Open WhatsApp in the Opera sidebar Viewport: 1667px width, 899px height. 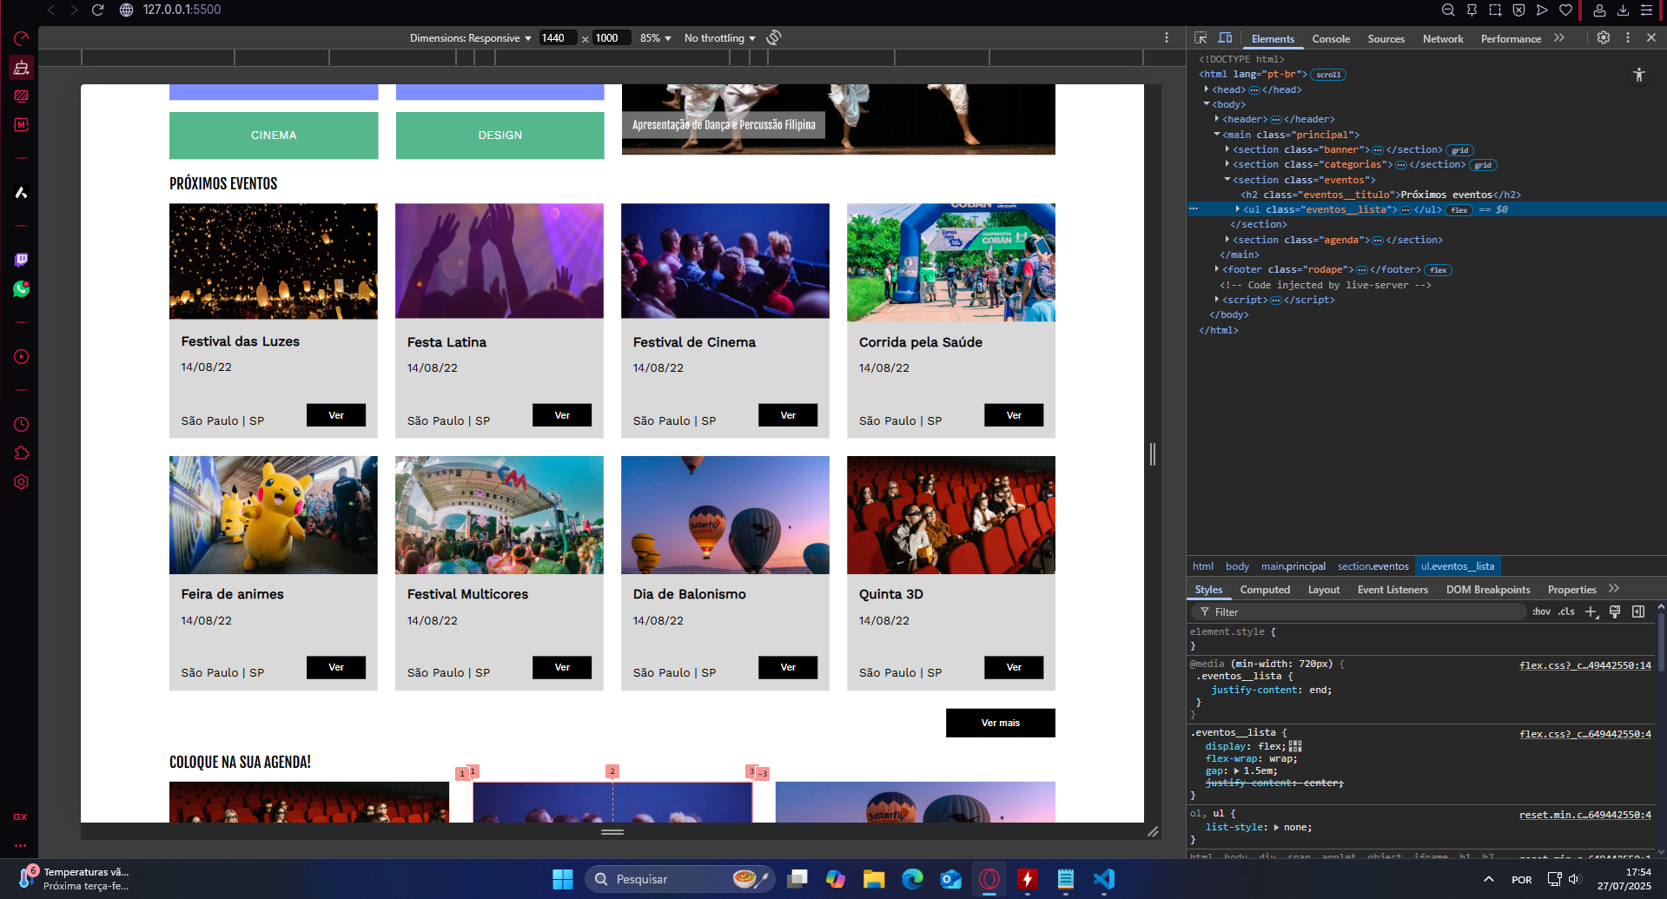(x=22, y=288)
